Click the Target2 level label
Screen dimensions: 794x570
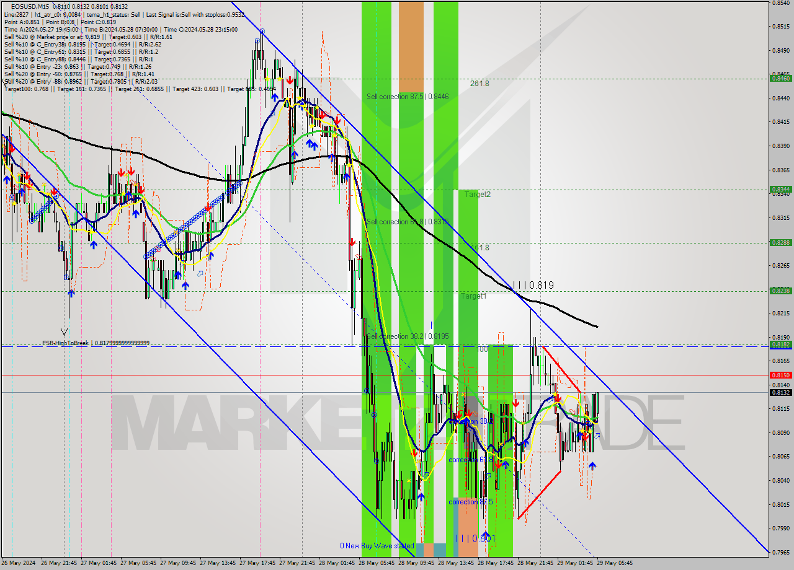478,195
